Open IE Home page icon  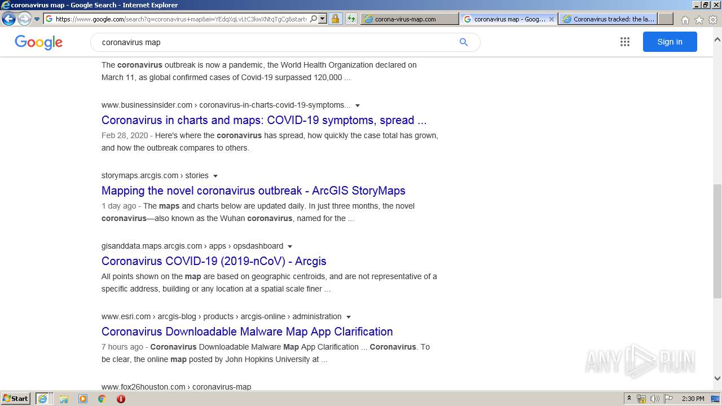[685, 19]
